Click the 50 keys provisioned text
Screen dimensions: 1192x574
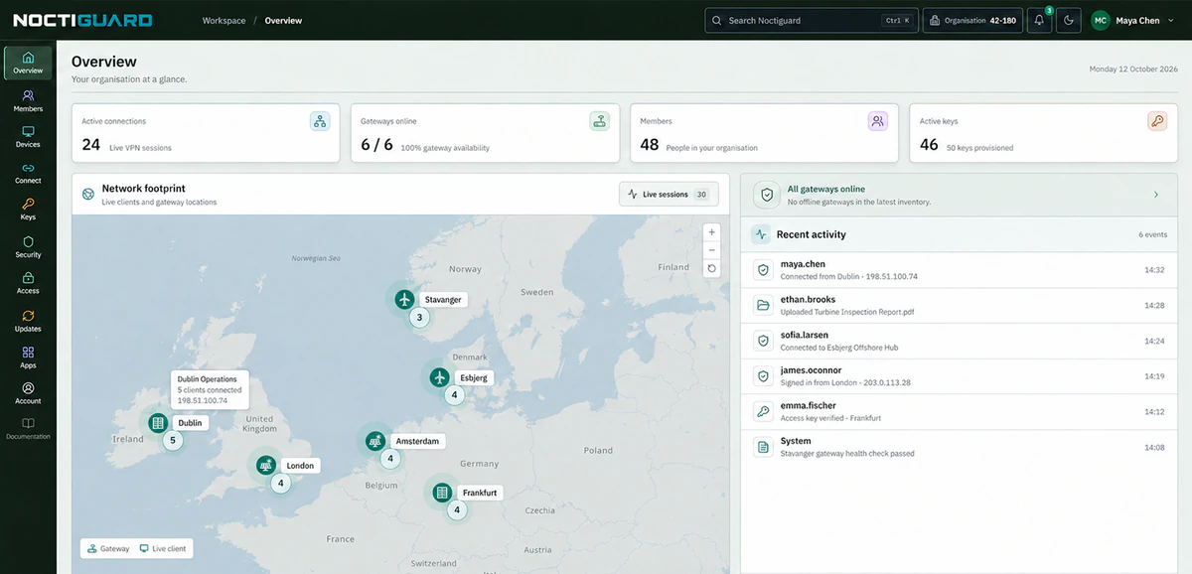point(979,148)
